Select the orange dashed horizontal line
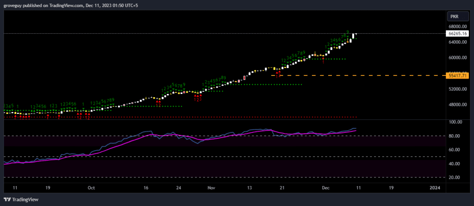This screenshot has height=206, width=474. (x=361, y=75)
